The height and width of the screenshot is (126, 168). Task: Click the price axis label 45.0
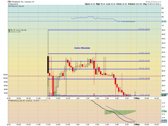click(163, 30)
